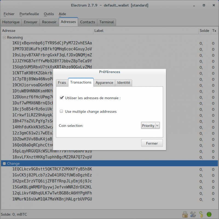This screenshot has height=219, width=219.
Task: Click the seed icon in status bar
Action: pos(201,214)
